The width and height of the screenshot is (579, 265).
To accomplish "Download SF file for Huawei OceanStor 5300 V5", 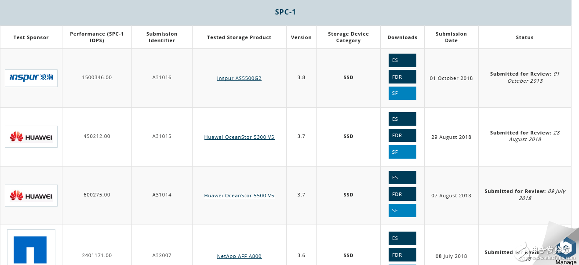I will (402, 152).
